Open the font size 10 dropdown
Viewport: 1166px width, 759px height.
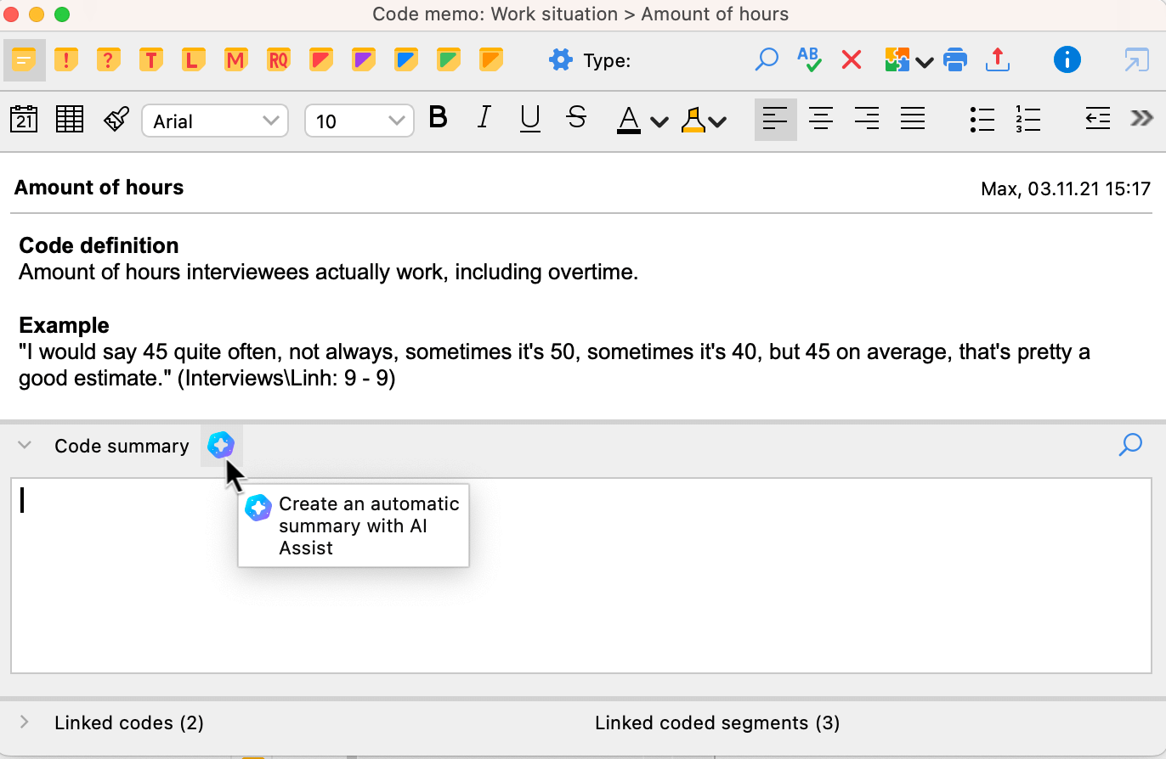pyautogui.click(x=359, y=121)
